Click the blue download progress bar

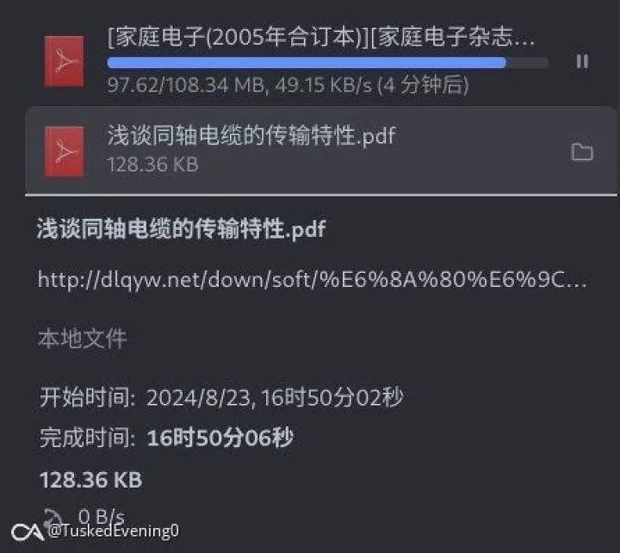[327, 63]
